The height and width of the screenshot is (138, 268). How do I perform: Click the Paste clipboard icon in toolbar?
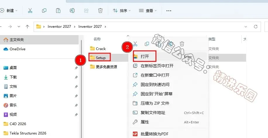point(58,11)
